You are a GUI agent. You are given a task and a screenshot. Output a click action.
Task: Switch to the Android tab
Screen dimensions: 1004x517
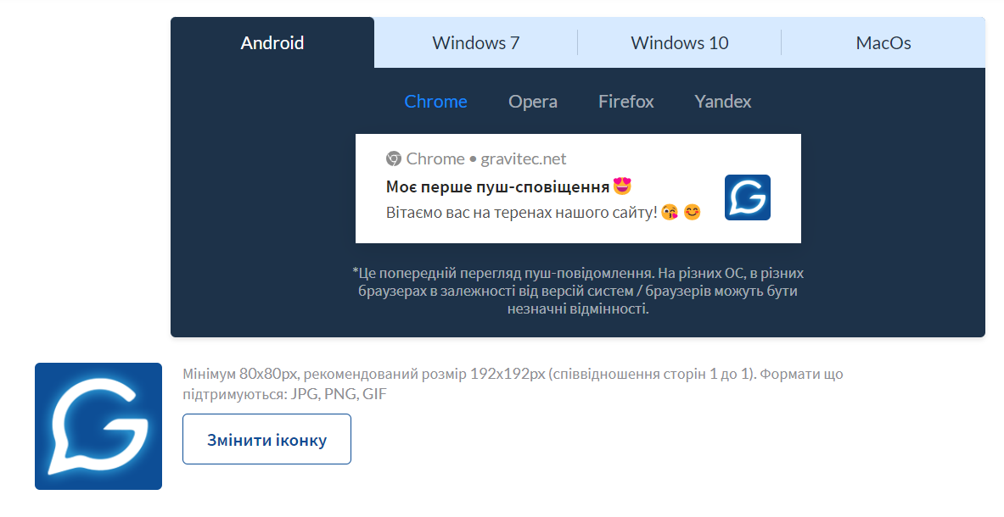[x=272, y=43]
